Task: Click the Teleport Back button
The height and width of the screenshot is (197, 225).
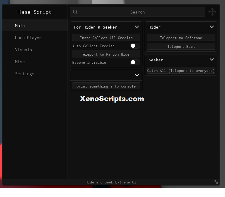Action: tap(181, 46)
